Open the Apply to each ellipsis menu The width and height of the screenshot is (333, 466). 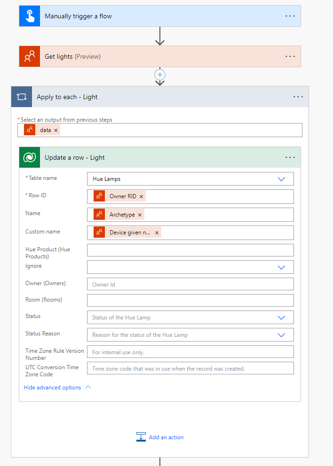(x=298, y=97)
